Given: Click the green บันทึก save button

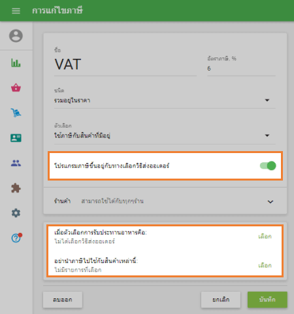Looking at the screenshot, I should pyautogui.click(x=267, y=300).
